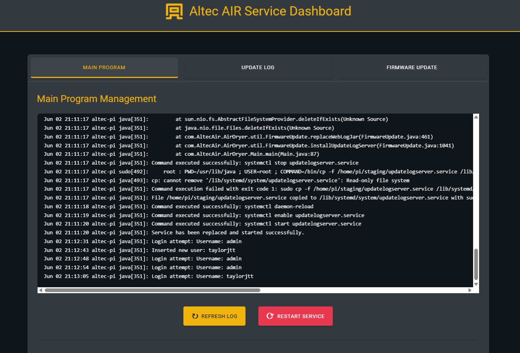The width and height of the screenshot is (520, 353).
Task: Click the horizontal scrollbar thumb of log
Action: pyautogui.click(x=152, y=290)
